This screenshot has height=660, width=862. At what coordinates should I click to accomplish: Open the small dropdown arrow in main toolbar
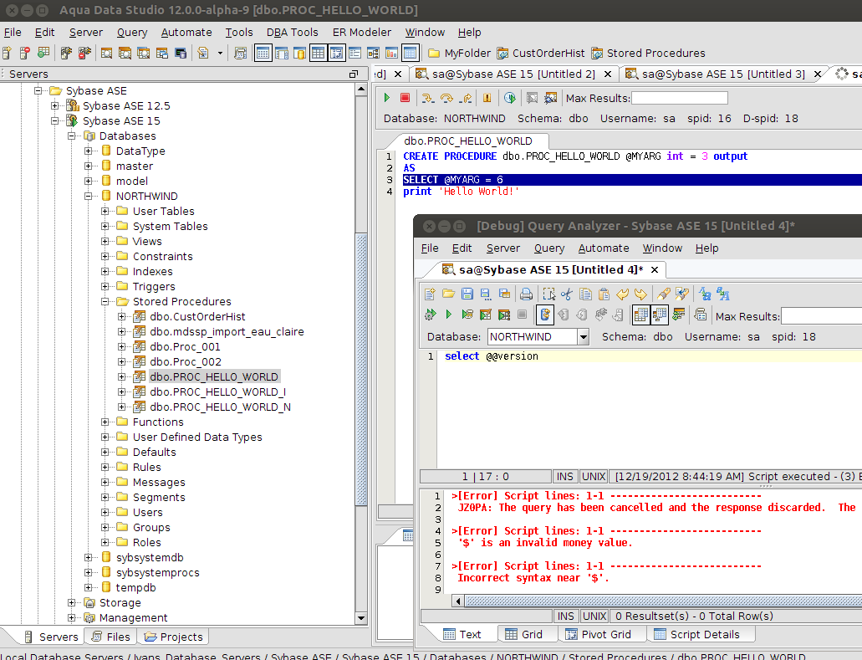coord(220,53)
